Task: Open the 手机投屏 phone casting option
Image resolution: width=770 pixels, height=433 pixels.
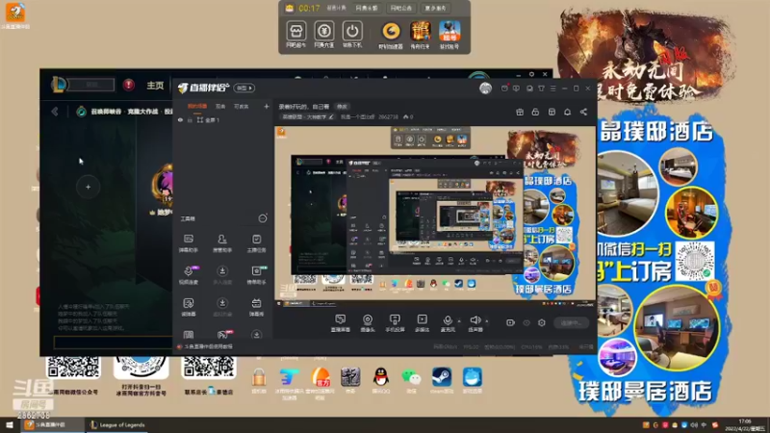Action: (395, 323)
